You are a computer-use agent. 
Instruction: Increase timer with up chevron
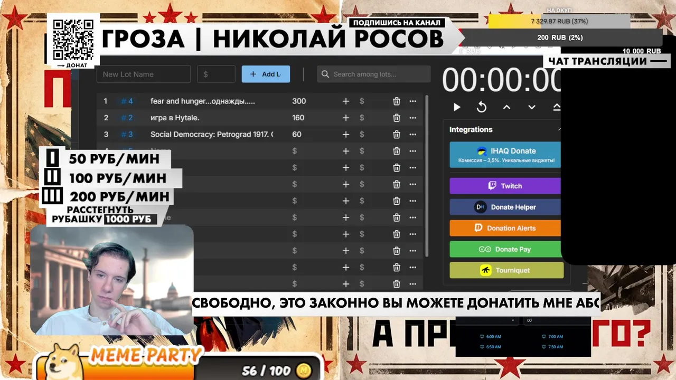(506, 107)
